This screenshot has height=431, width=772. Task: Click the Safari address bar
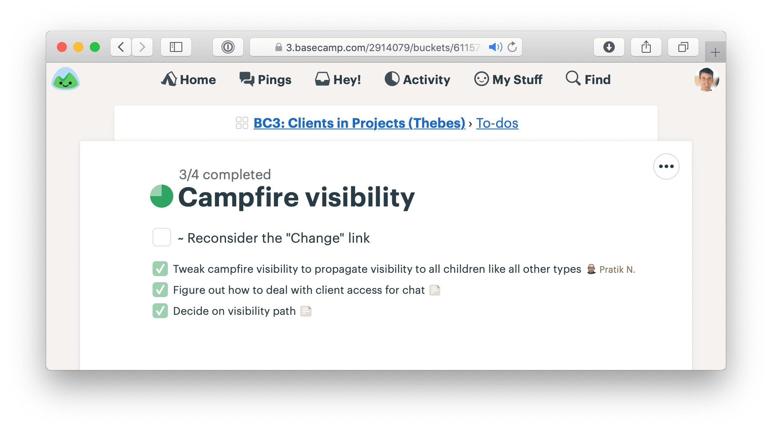[379, 47]
